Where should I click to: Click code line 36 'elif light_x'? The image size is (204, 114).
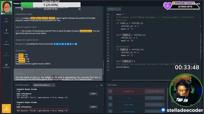126,61
